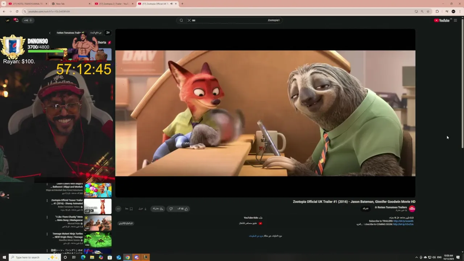This screenshot has height=261, width=464.
Task: Click the YouTube logo
Action: [442, 20]
